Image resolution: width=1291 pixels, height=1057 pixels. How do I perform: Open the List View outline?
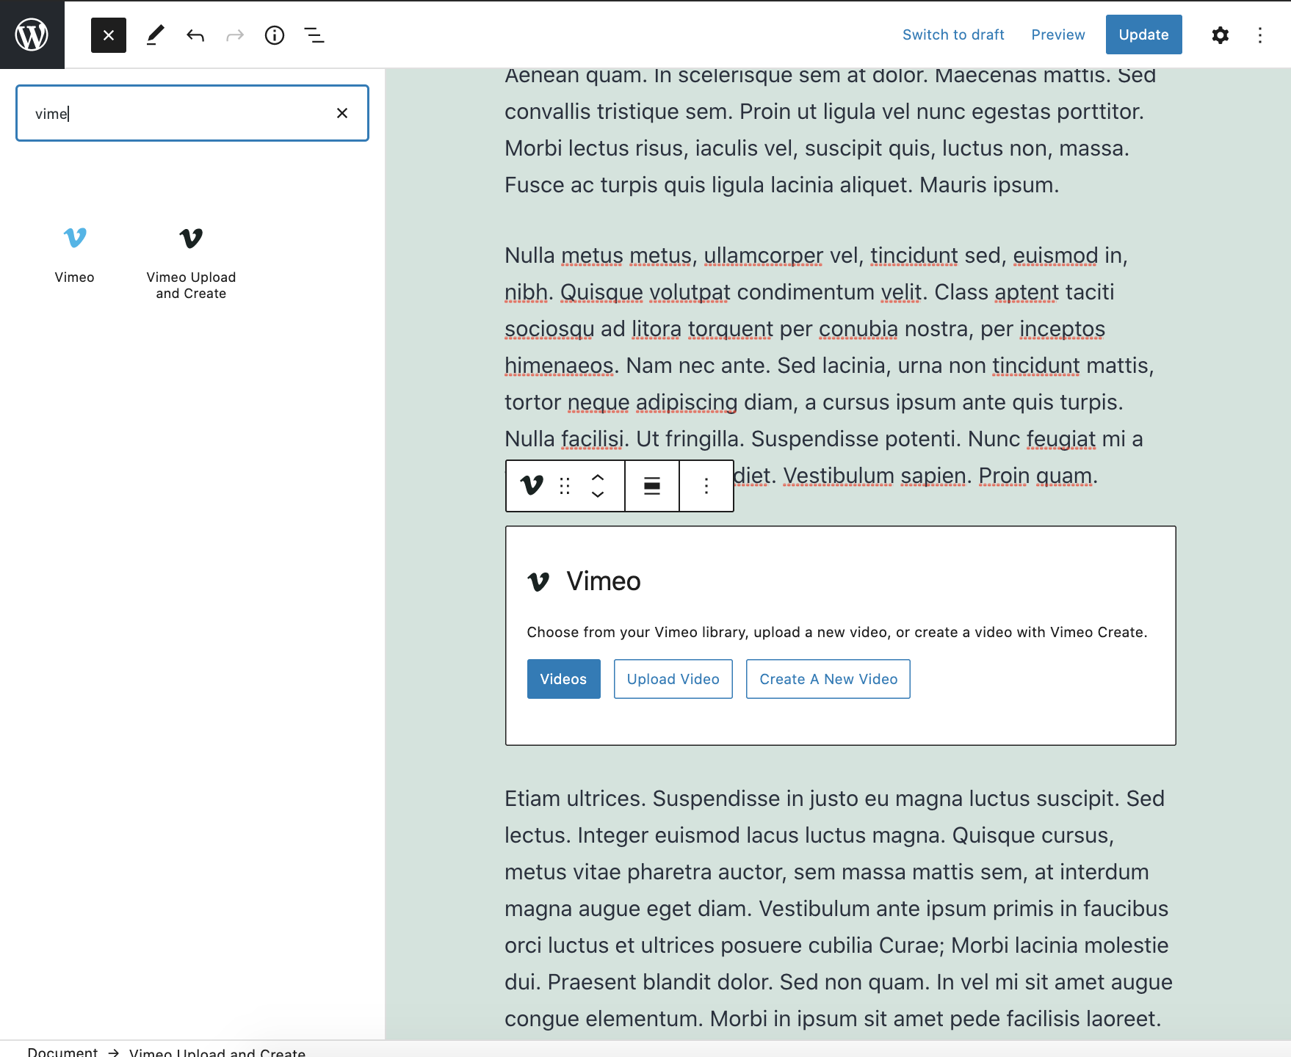click(x=314, y=35)
